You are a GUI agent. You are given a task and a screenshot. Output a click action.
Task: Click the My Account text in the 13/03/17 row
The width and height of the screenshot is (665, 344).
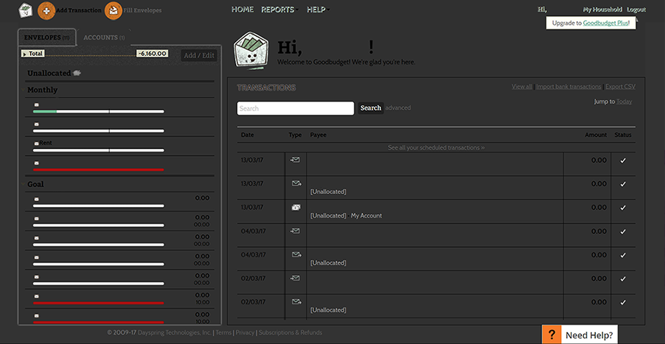click(366, 216)
